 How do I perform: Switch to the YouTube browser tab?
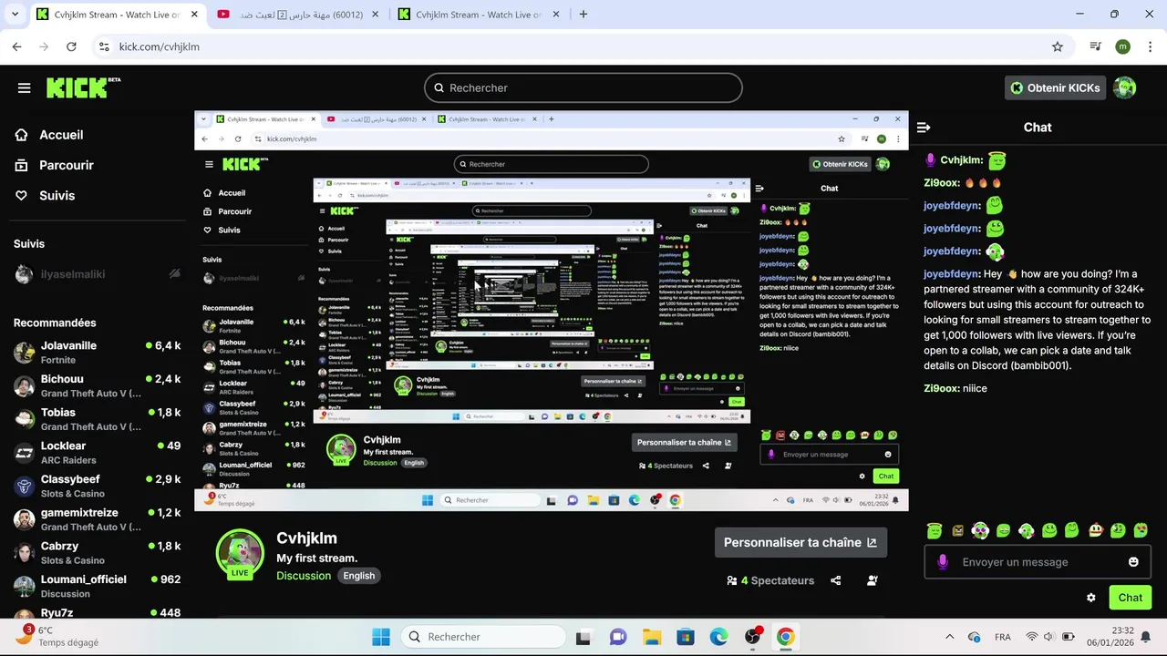pyautogui.click(x=297, y=15)
